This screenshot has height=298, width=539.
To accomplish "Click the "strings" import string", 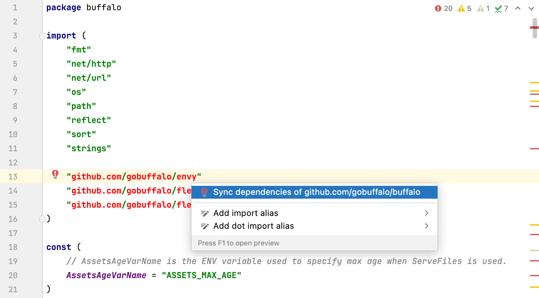I will pos(89,148).
